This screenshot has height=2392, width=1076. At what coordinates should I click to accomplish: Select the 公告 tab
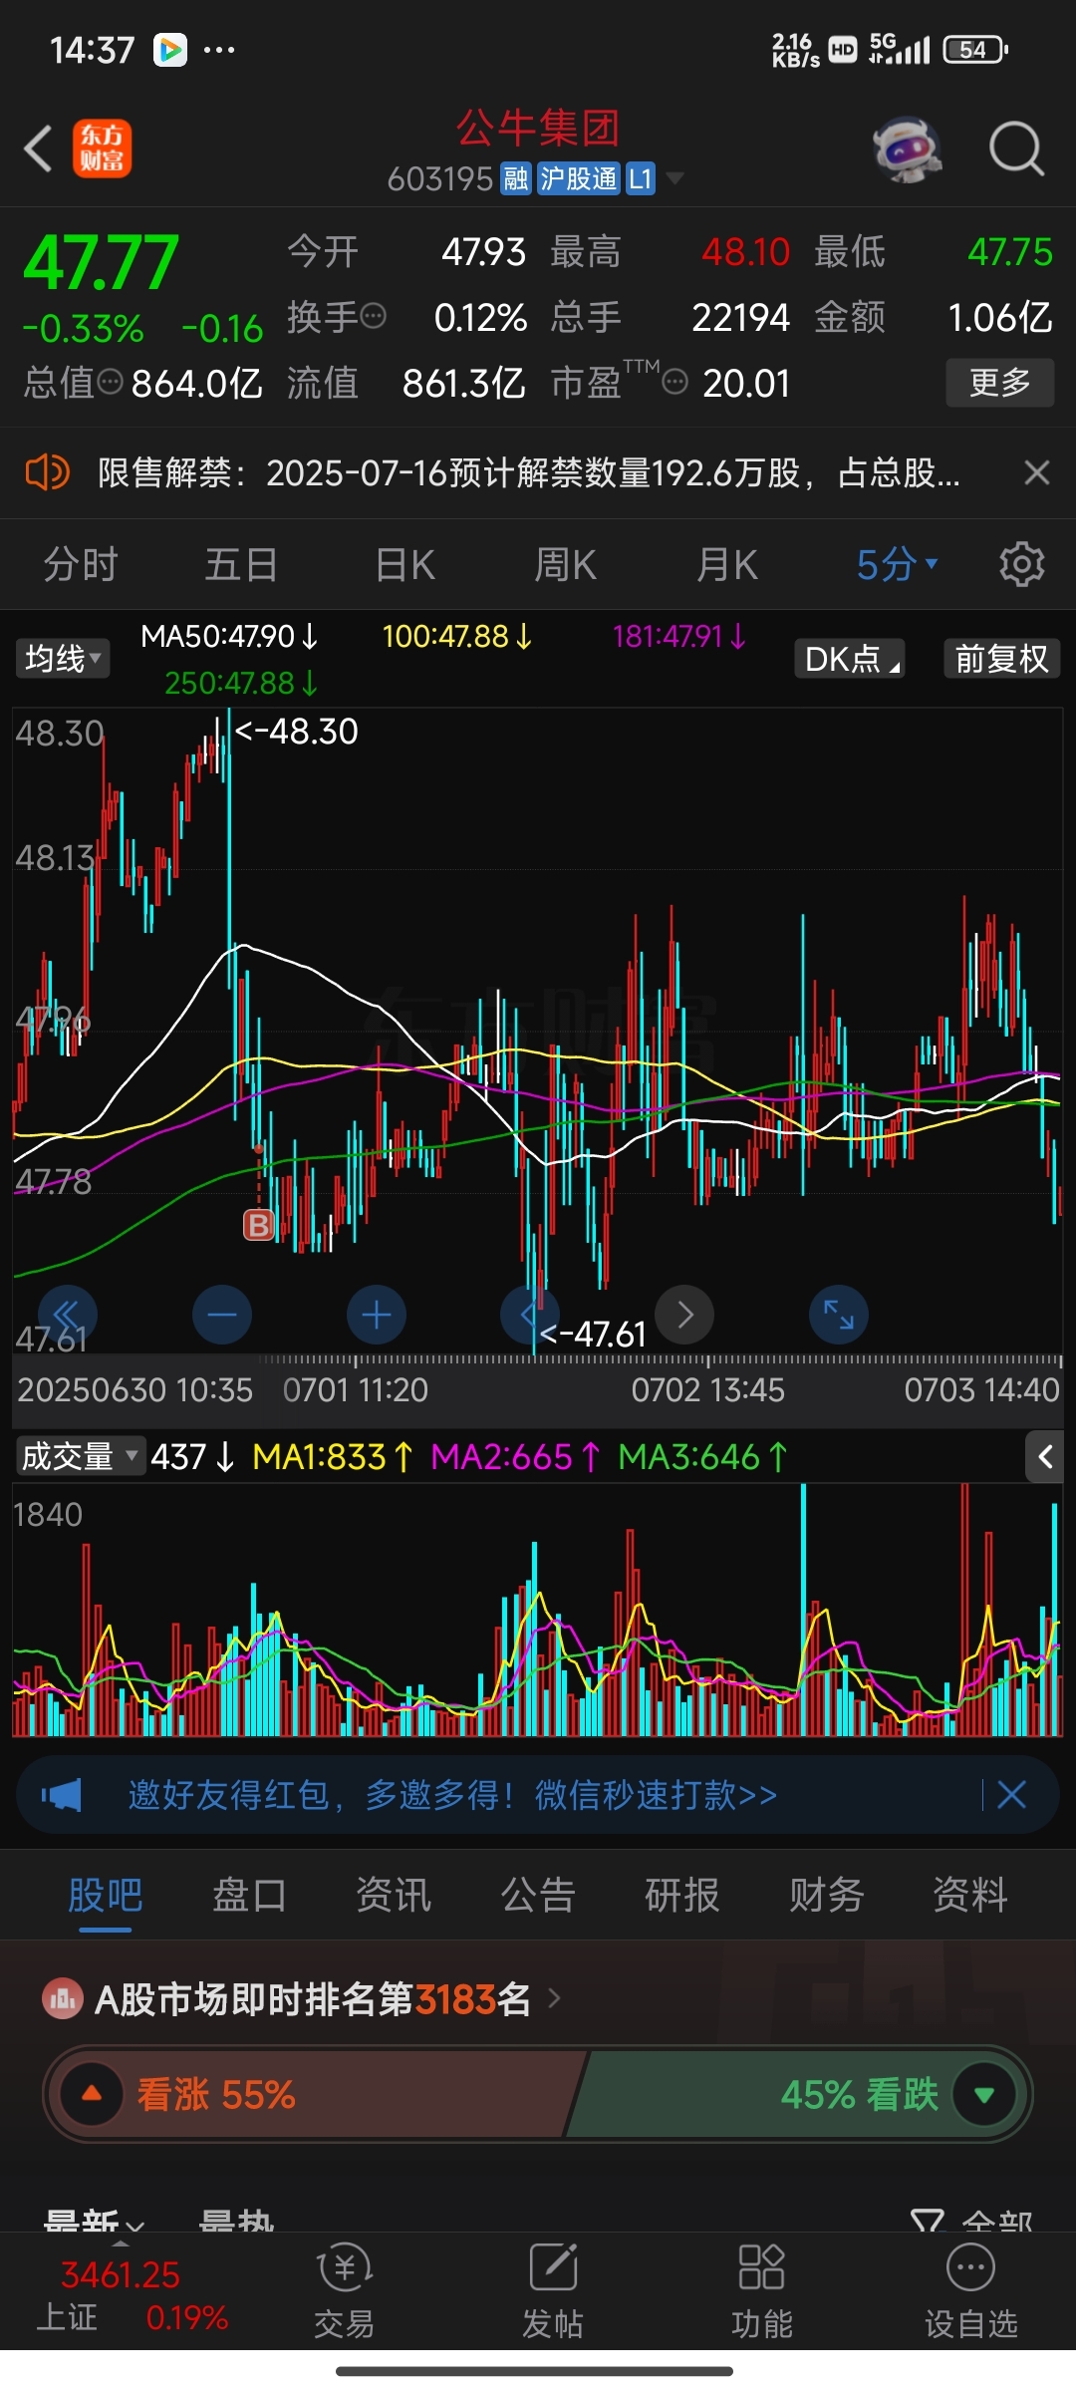(538, 1895)
